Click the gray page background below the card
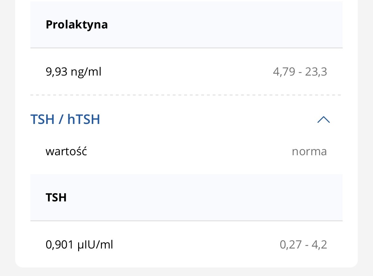 186,272
